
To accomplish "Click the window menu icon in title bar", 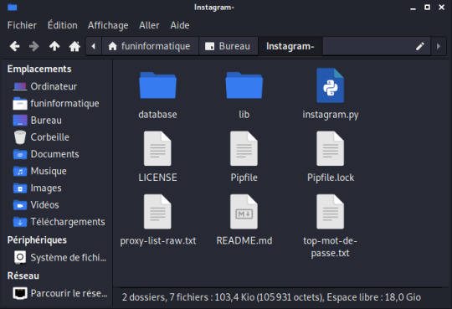I will (x=12, y=7).
